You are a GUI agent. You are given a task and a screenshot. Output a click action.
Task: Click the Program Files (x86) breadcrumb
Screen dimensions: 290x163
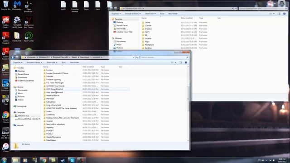[60, 58]
